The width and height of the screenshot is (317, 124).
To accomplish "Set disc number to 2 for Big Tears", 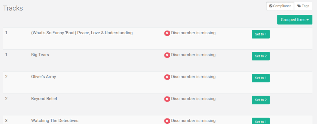I will pyautogui.click(x=260, y=56).
